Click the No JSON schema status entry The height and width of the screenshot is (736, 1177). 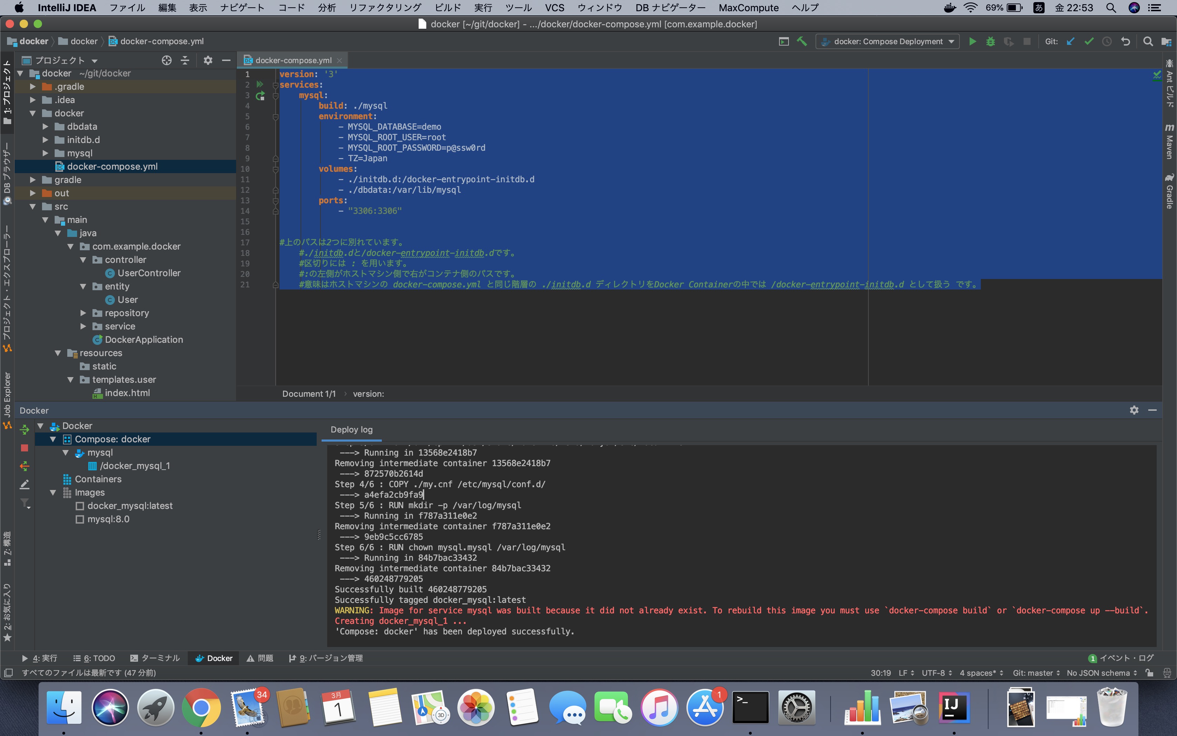coord(1102,673)
